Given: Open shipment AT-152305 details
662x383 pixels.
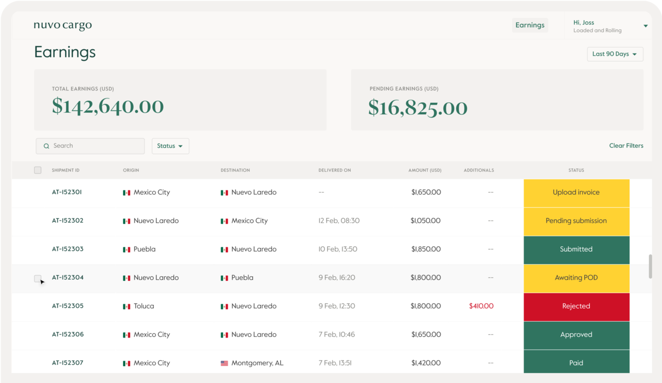Looking at the screenshot, I should (x=68, y=306).
